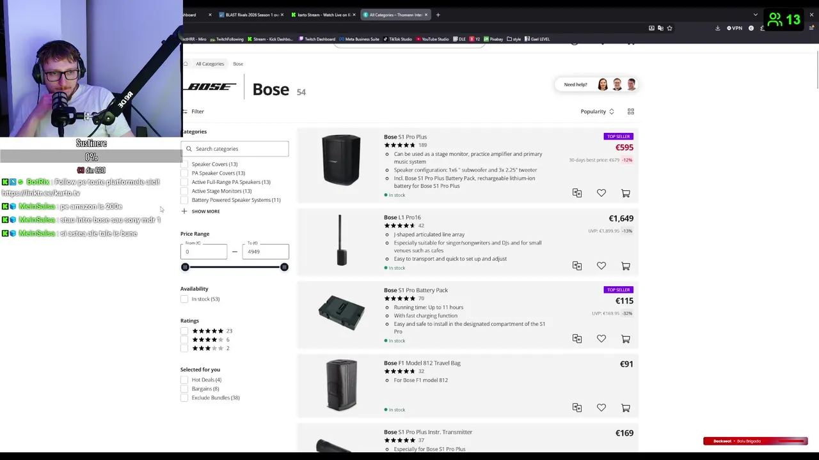Go to All Categories breadcrumb
Screen dimensions: 819x460
tap(210, 64)
